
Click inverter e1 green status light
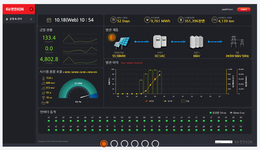(x=49, y=130)
